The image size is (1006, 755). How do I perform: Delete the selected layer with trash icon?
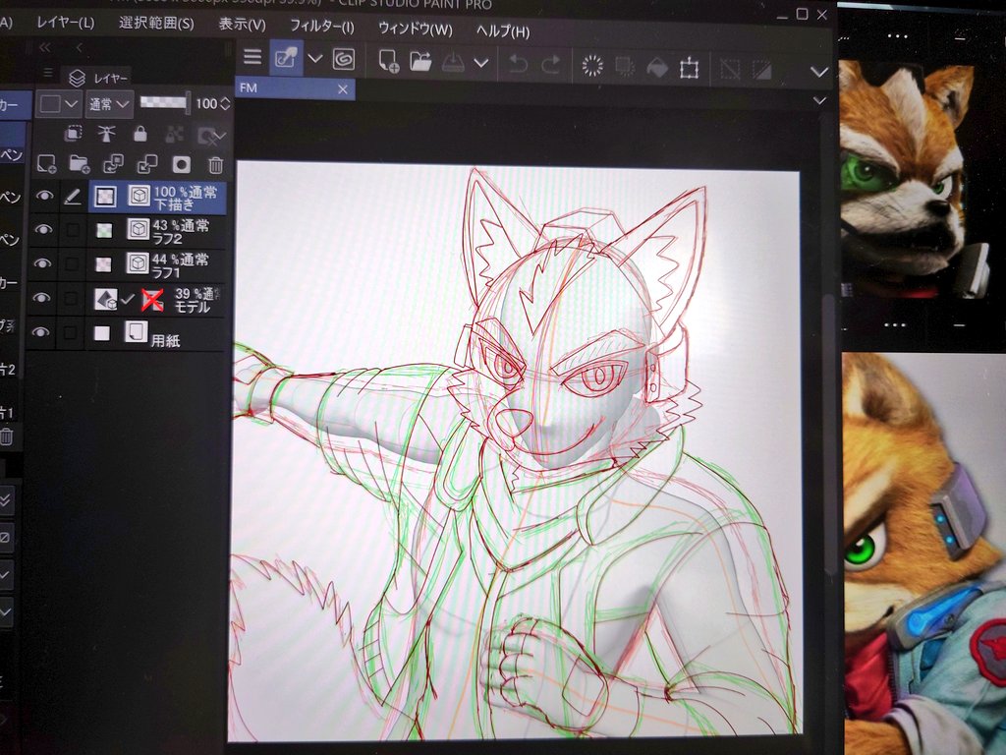[215, 165]
